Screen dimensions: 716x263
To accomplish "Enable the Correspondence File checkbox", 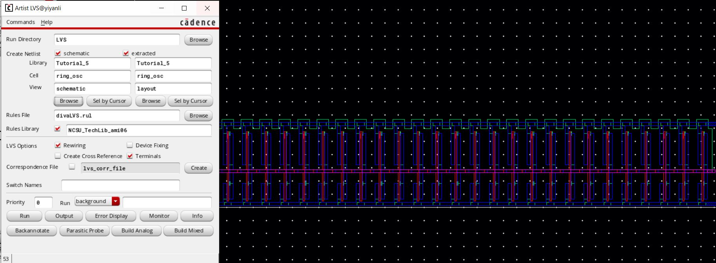I will (72, 167).
